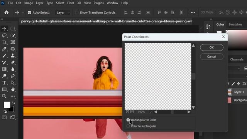Select the Dodge tool
247x139 pixels.
point(4,76)
